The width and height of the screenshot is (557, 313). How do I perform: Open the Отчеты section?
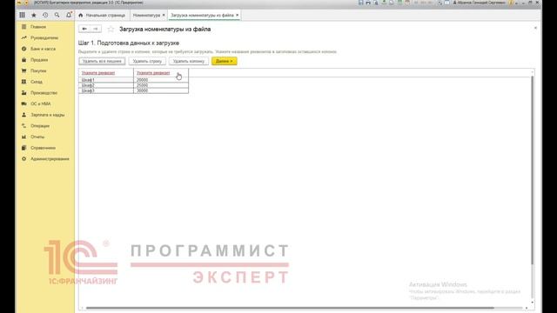coord(37,137)
